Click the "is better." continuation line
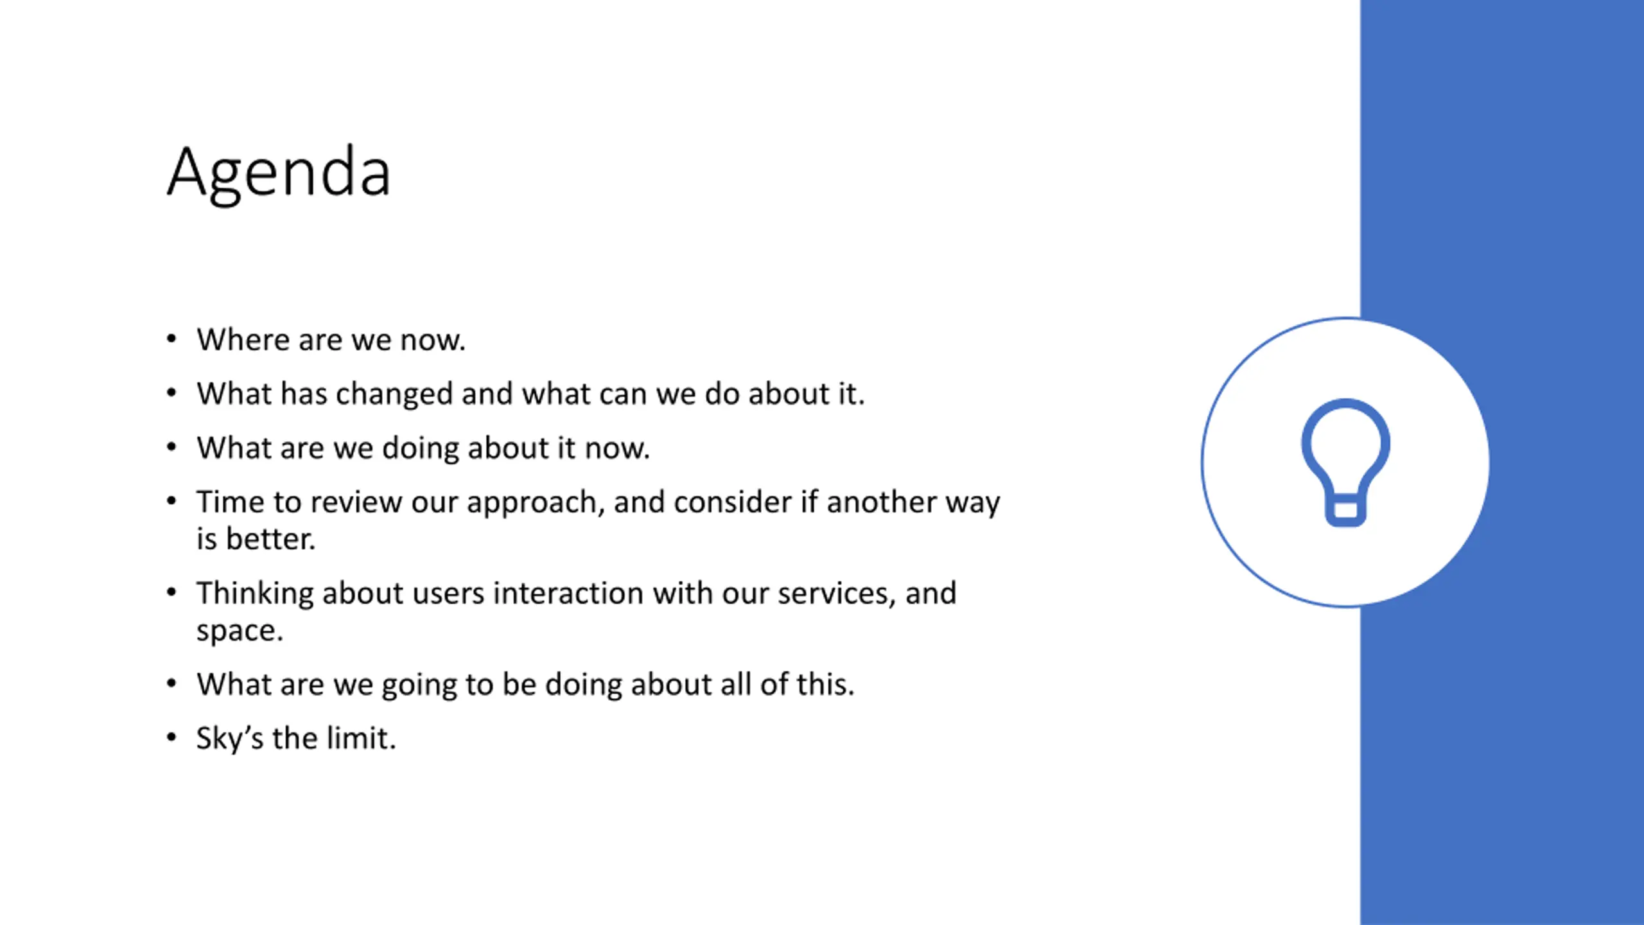 tap(256, 539)
